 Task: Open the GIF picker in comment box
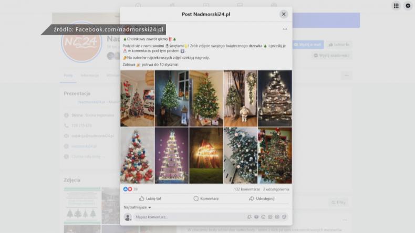(x=270, y=217)
